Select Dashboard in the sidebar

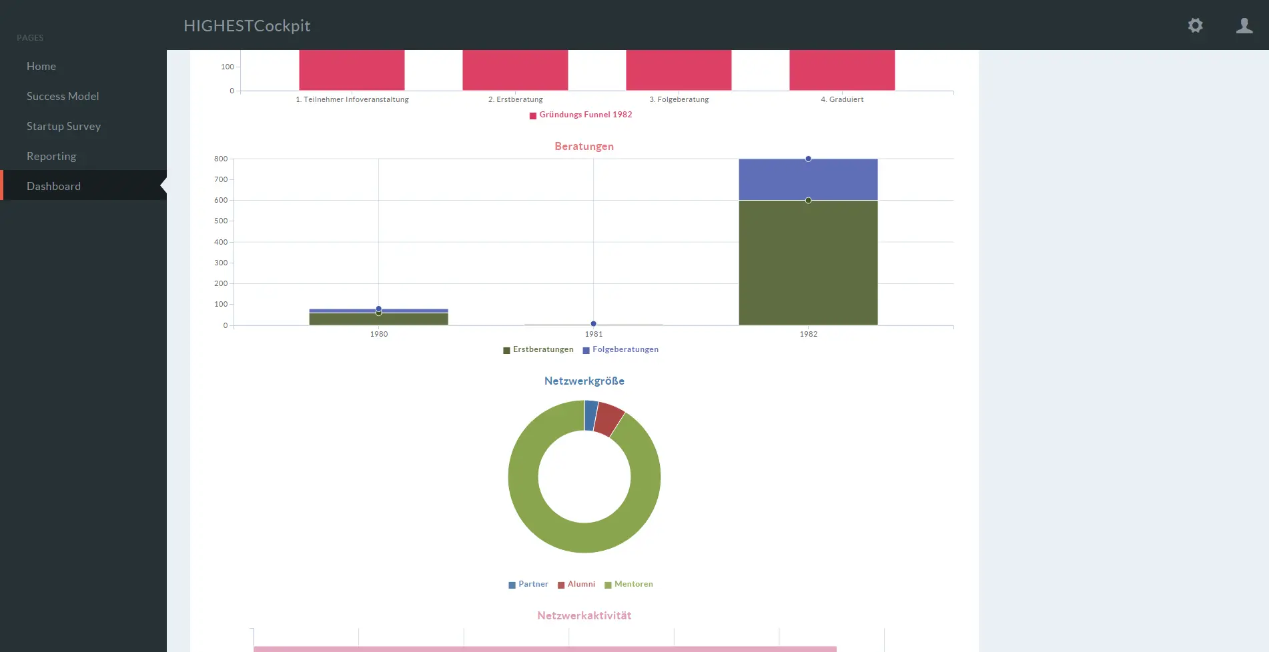[53, 186]
